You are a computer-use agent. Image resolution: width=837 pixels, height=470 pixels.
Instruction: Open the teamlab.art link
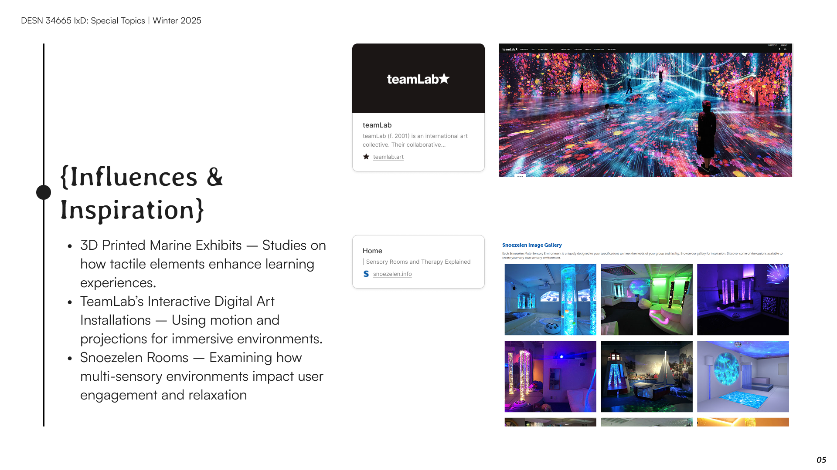click(x=388, y=157)
